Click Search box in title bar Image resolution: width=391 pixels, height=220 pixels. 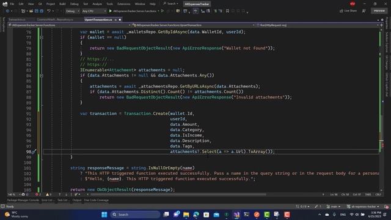(x=171, y=4)
